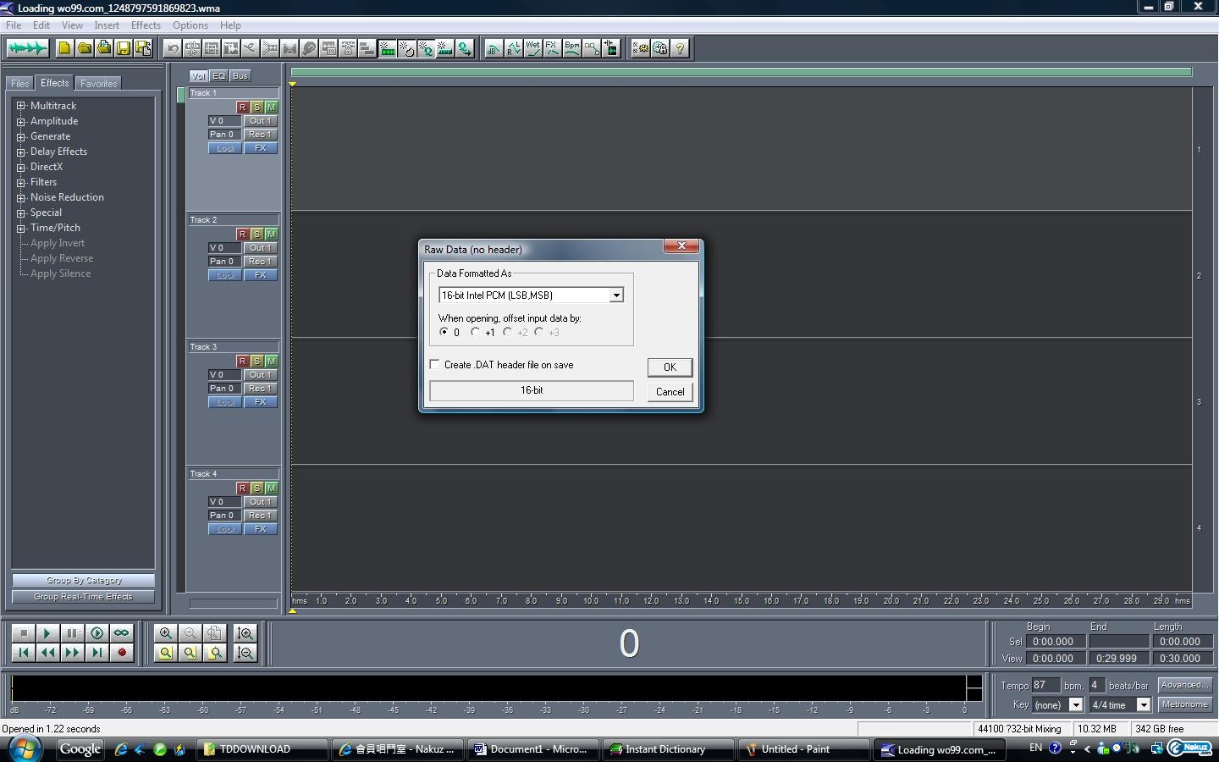Click the Play button in transport controls
Image resolution: width=1219 pixels, height=762 pixels.
(x=47, y=633)
